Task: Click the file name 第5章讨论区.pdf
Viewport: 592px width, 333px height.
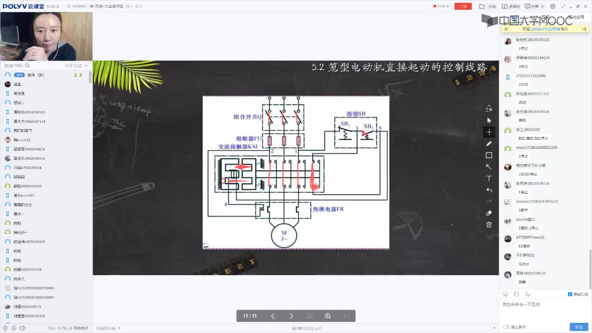Action: point(306,328)
